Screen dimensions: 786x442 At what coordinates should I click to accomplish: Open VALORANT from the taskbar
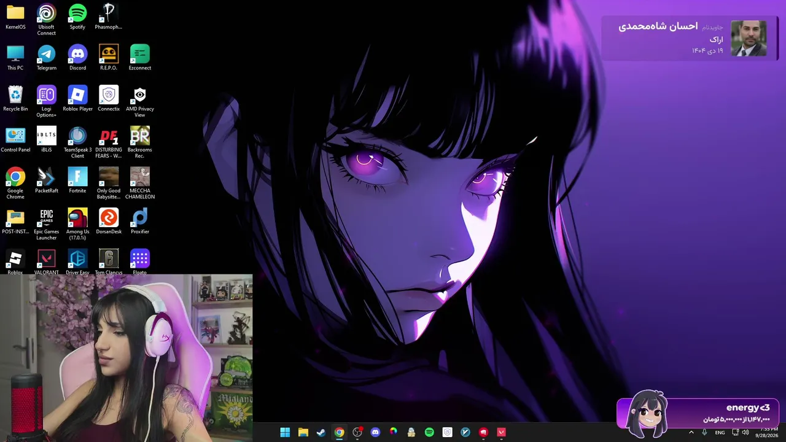(501, 432)
